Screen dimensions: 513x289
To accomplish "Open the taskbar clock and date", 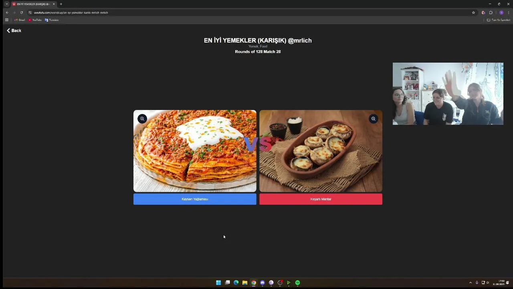I will (499, 283).
